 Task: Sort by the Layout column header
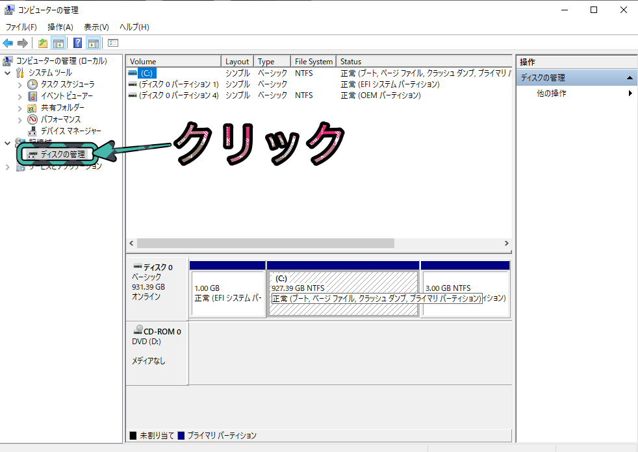[x=237, y=62]
